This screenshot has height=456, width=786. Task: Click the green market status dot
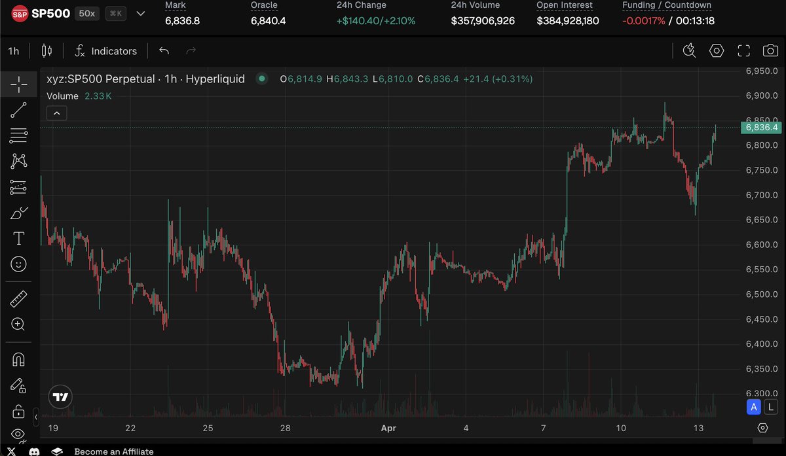(262, 79)
